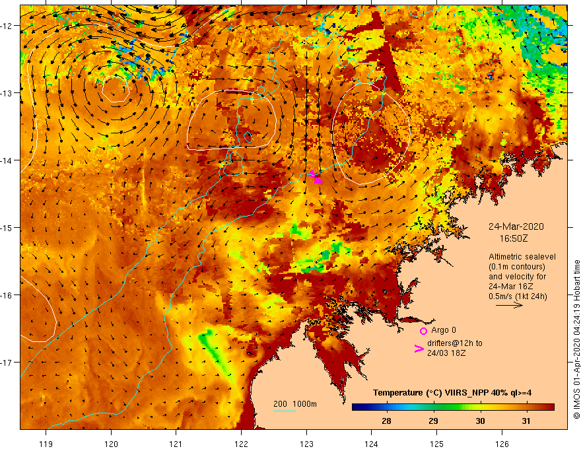Click the longitude 125 axis label
581x449 pixels.
[x=436, y=444]
